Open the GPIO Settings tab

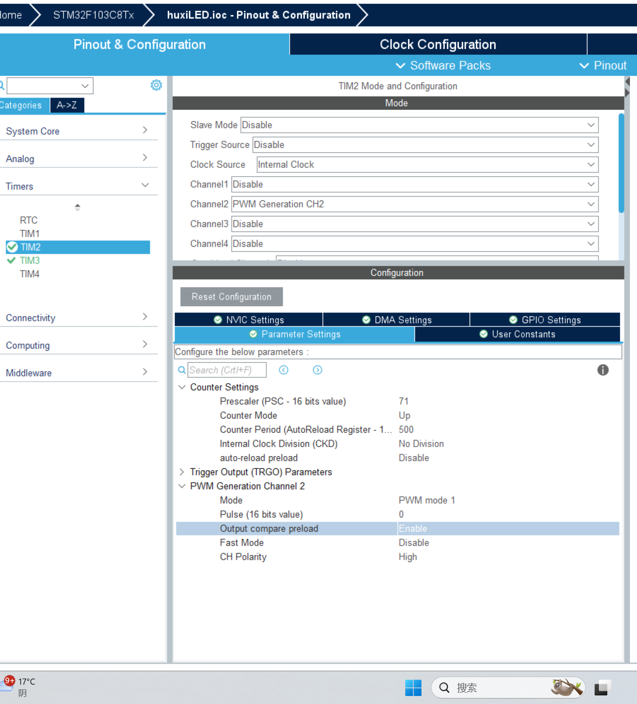(x=545, y=319)
